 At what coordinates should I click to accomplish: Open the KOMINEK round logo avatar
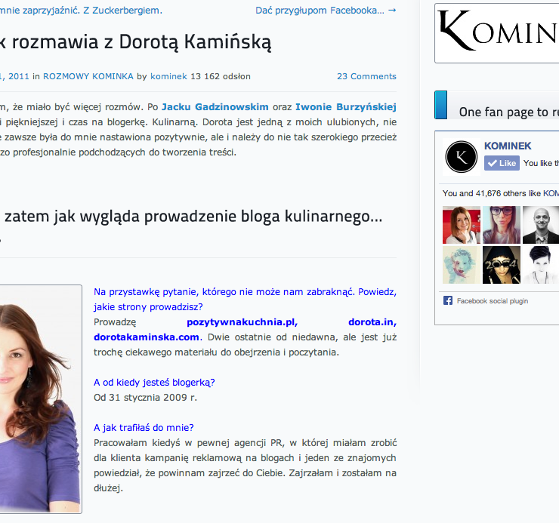(x=462, y=157)
